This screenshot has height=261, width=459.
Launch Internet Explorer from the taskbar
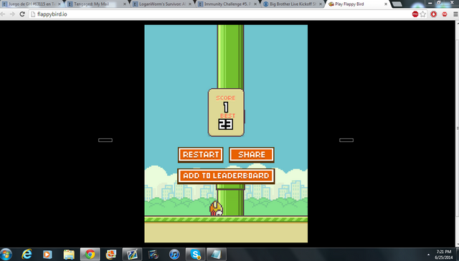[x=27, y=255]
